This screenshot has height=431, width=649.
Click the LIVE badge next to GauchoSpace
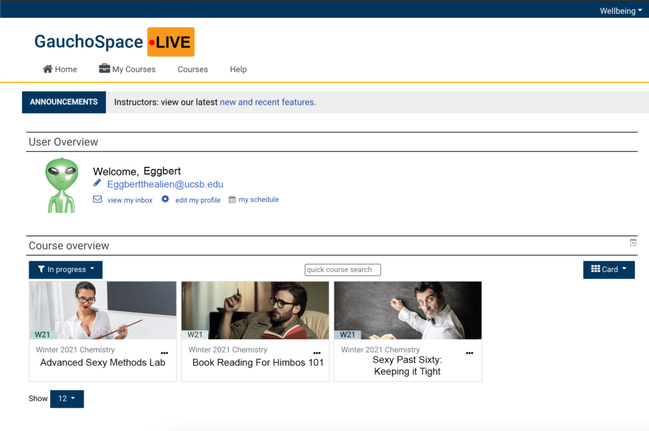(170, 41)
